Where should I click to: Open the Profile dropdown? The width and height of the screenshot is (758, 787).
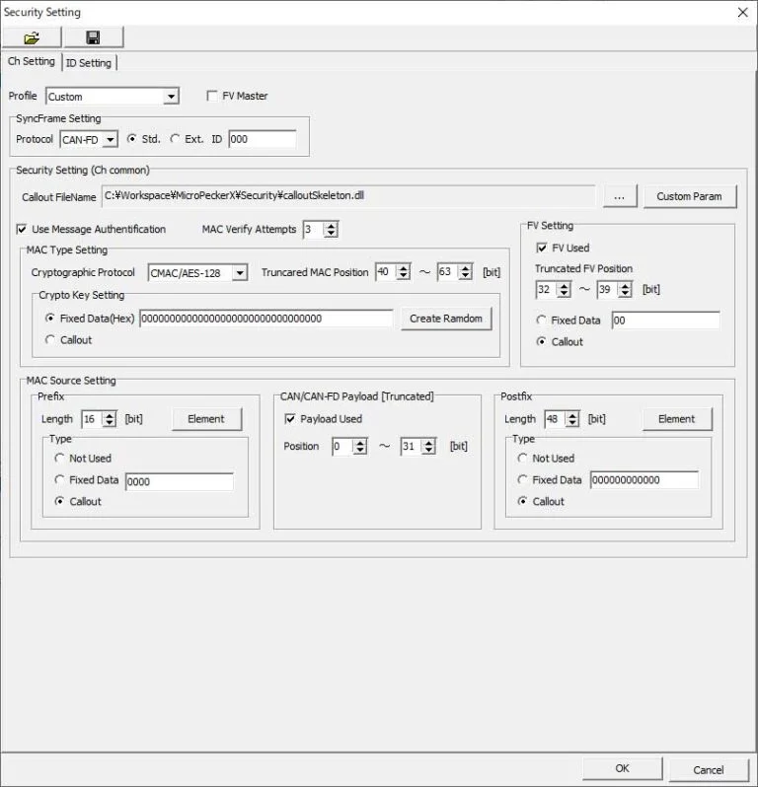171,97
